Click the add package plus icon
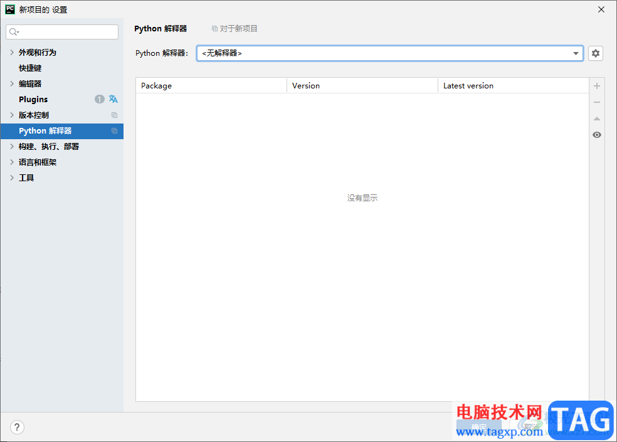The image size is (617, 442). pos(596,86)
